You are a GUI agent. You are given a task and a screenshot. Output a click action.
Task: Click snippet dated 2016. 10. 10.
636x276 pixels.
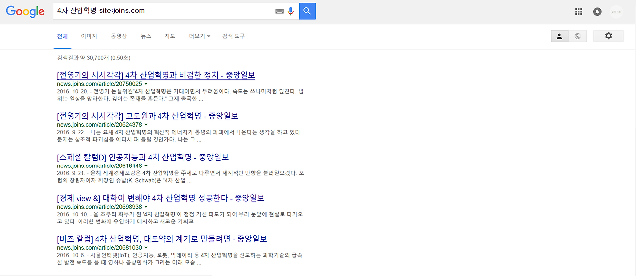point(180,218)
